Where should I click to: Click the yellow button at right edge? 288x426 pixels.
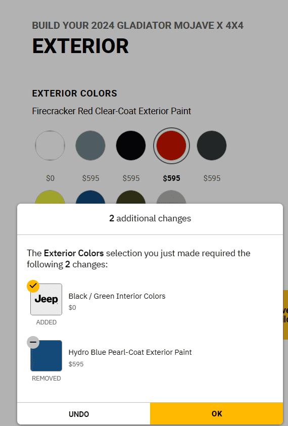point(285,315)
